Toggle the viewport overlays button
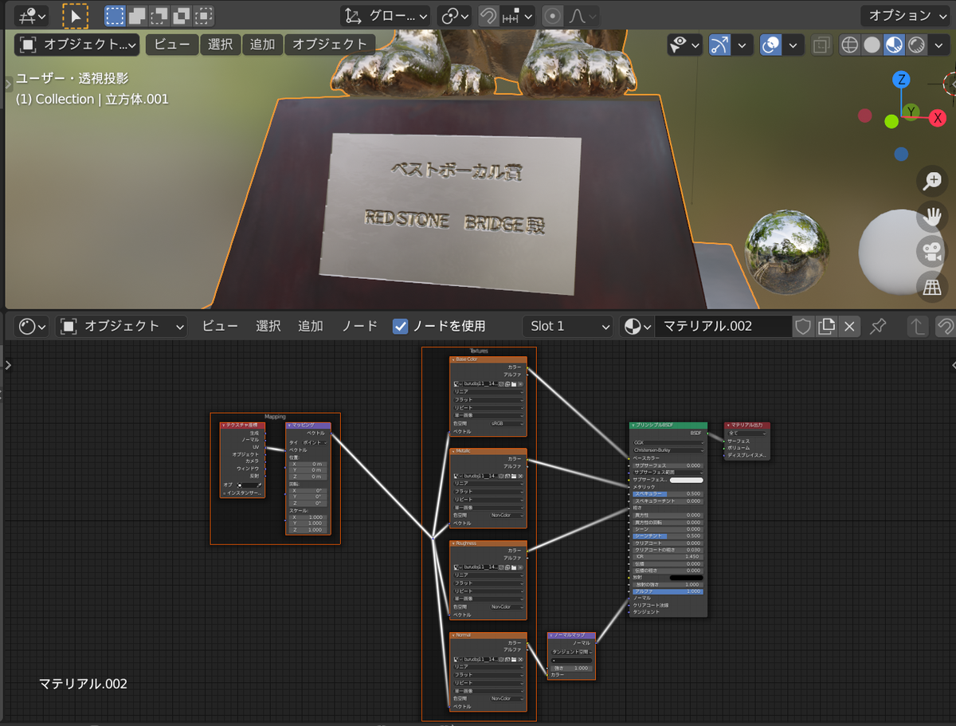Viewport: 956px width, 726px height. (x=770, y=45)
